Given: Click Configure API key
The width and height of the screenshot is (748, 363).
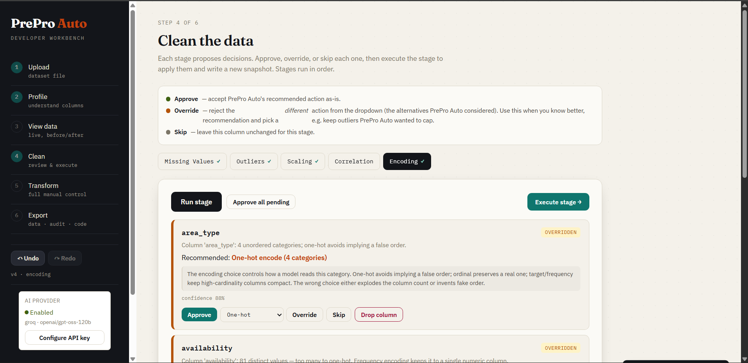Looking at the screenshot, I should [x=65, y=338].
